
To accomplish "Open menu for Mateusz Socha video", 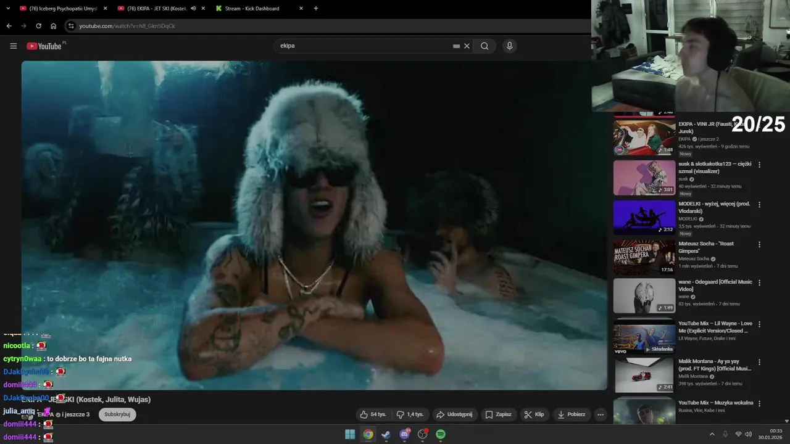I will pos(760,244).
